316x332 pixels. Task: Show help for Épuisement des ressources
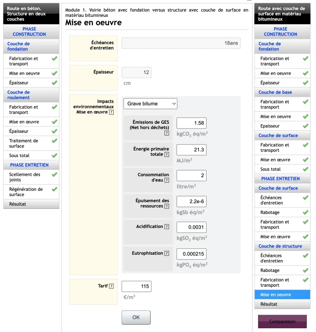pos(167,206)
